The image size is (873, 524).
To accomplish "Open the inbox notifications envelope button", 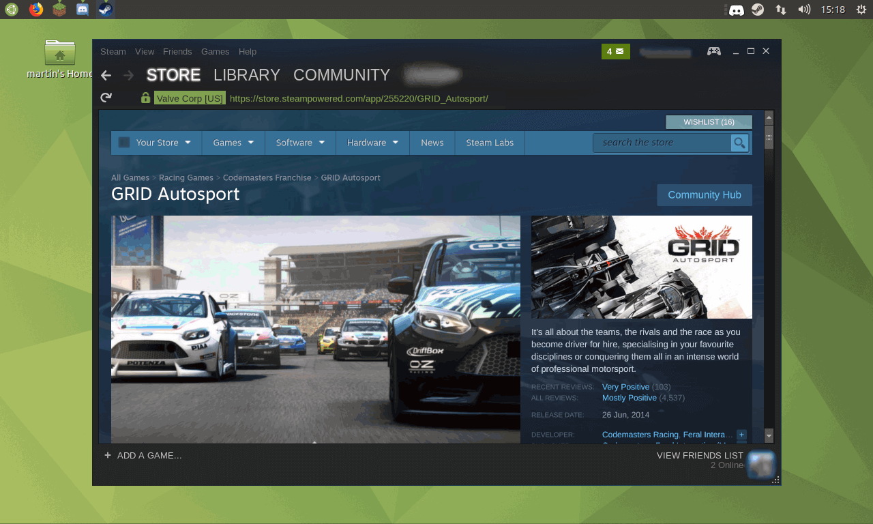I will tap(616, 51).
